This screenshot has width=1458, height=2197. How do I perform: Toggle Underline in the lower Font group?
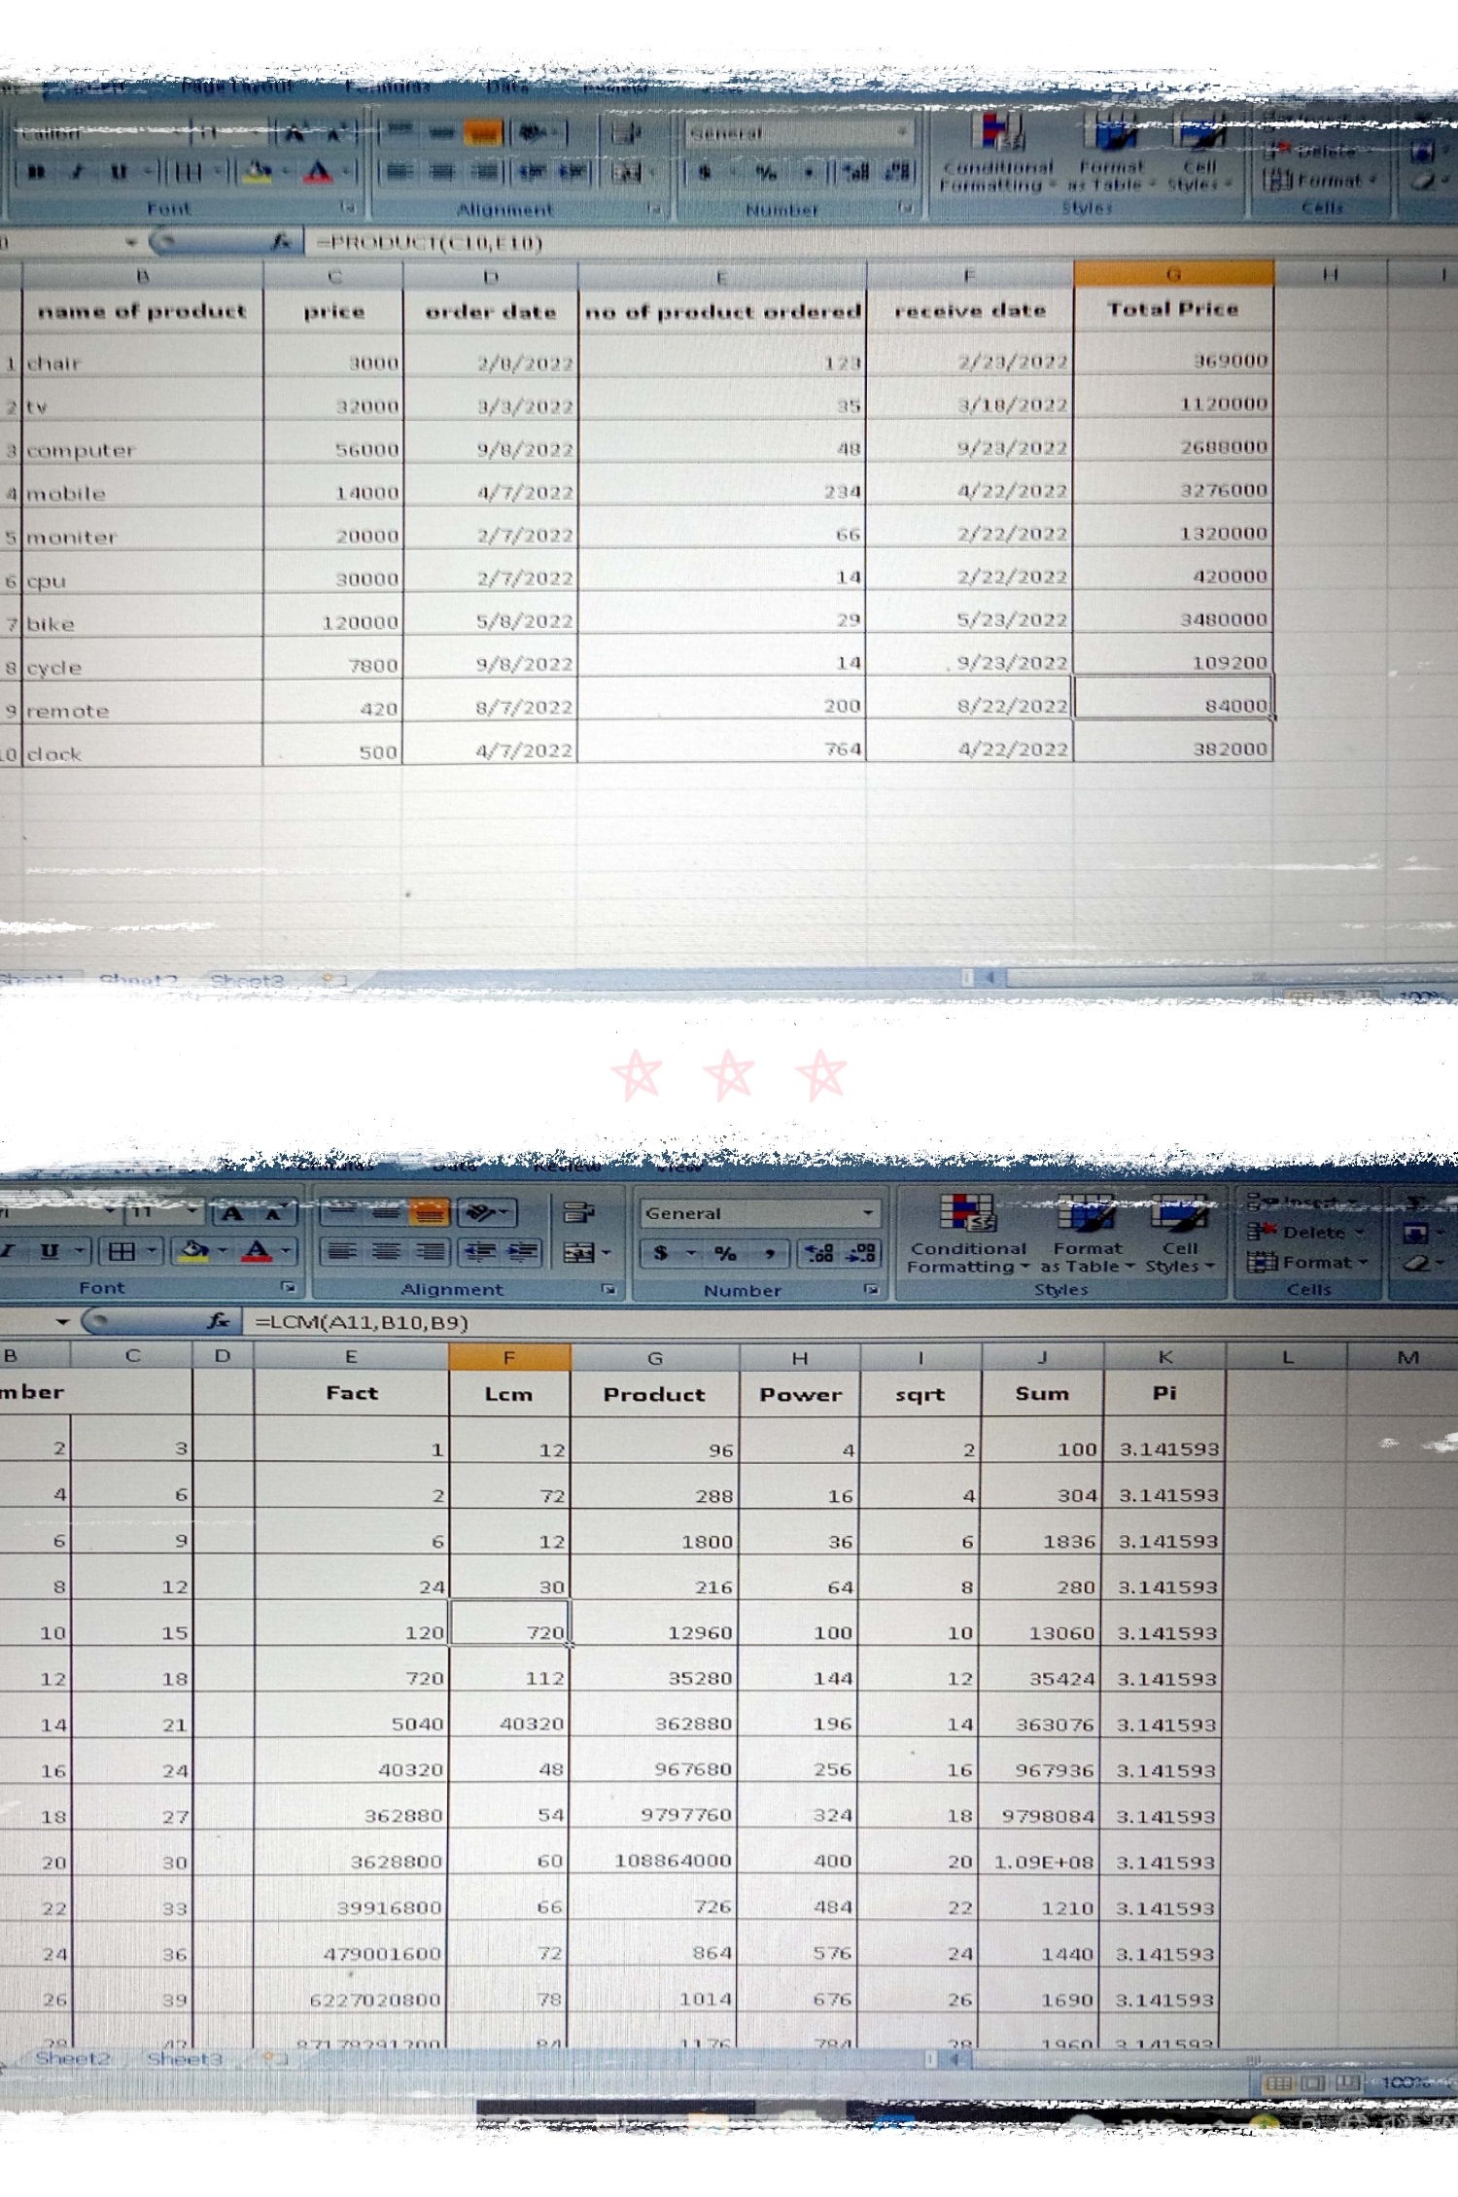[x=50, y=1251]
